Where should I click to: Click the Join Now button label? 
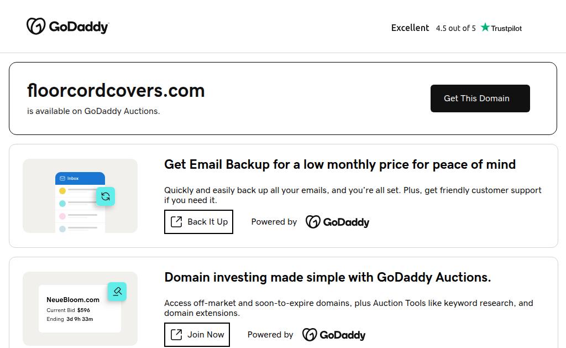click(206, 335)
